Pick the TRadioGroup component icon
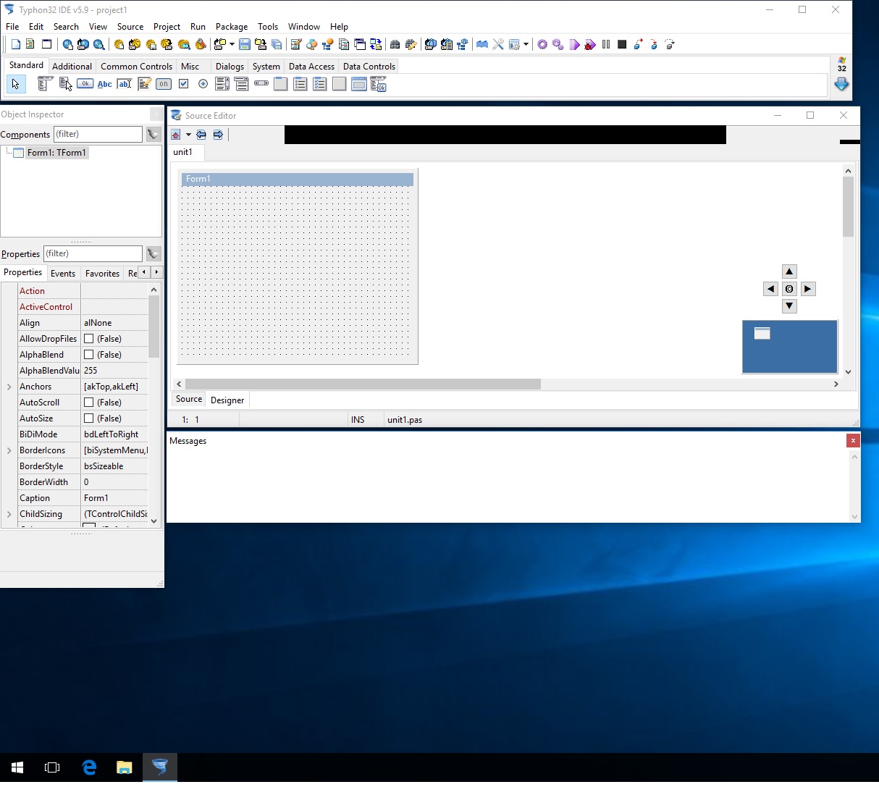 click(x=300, y=84)
